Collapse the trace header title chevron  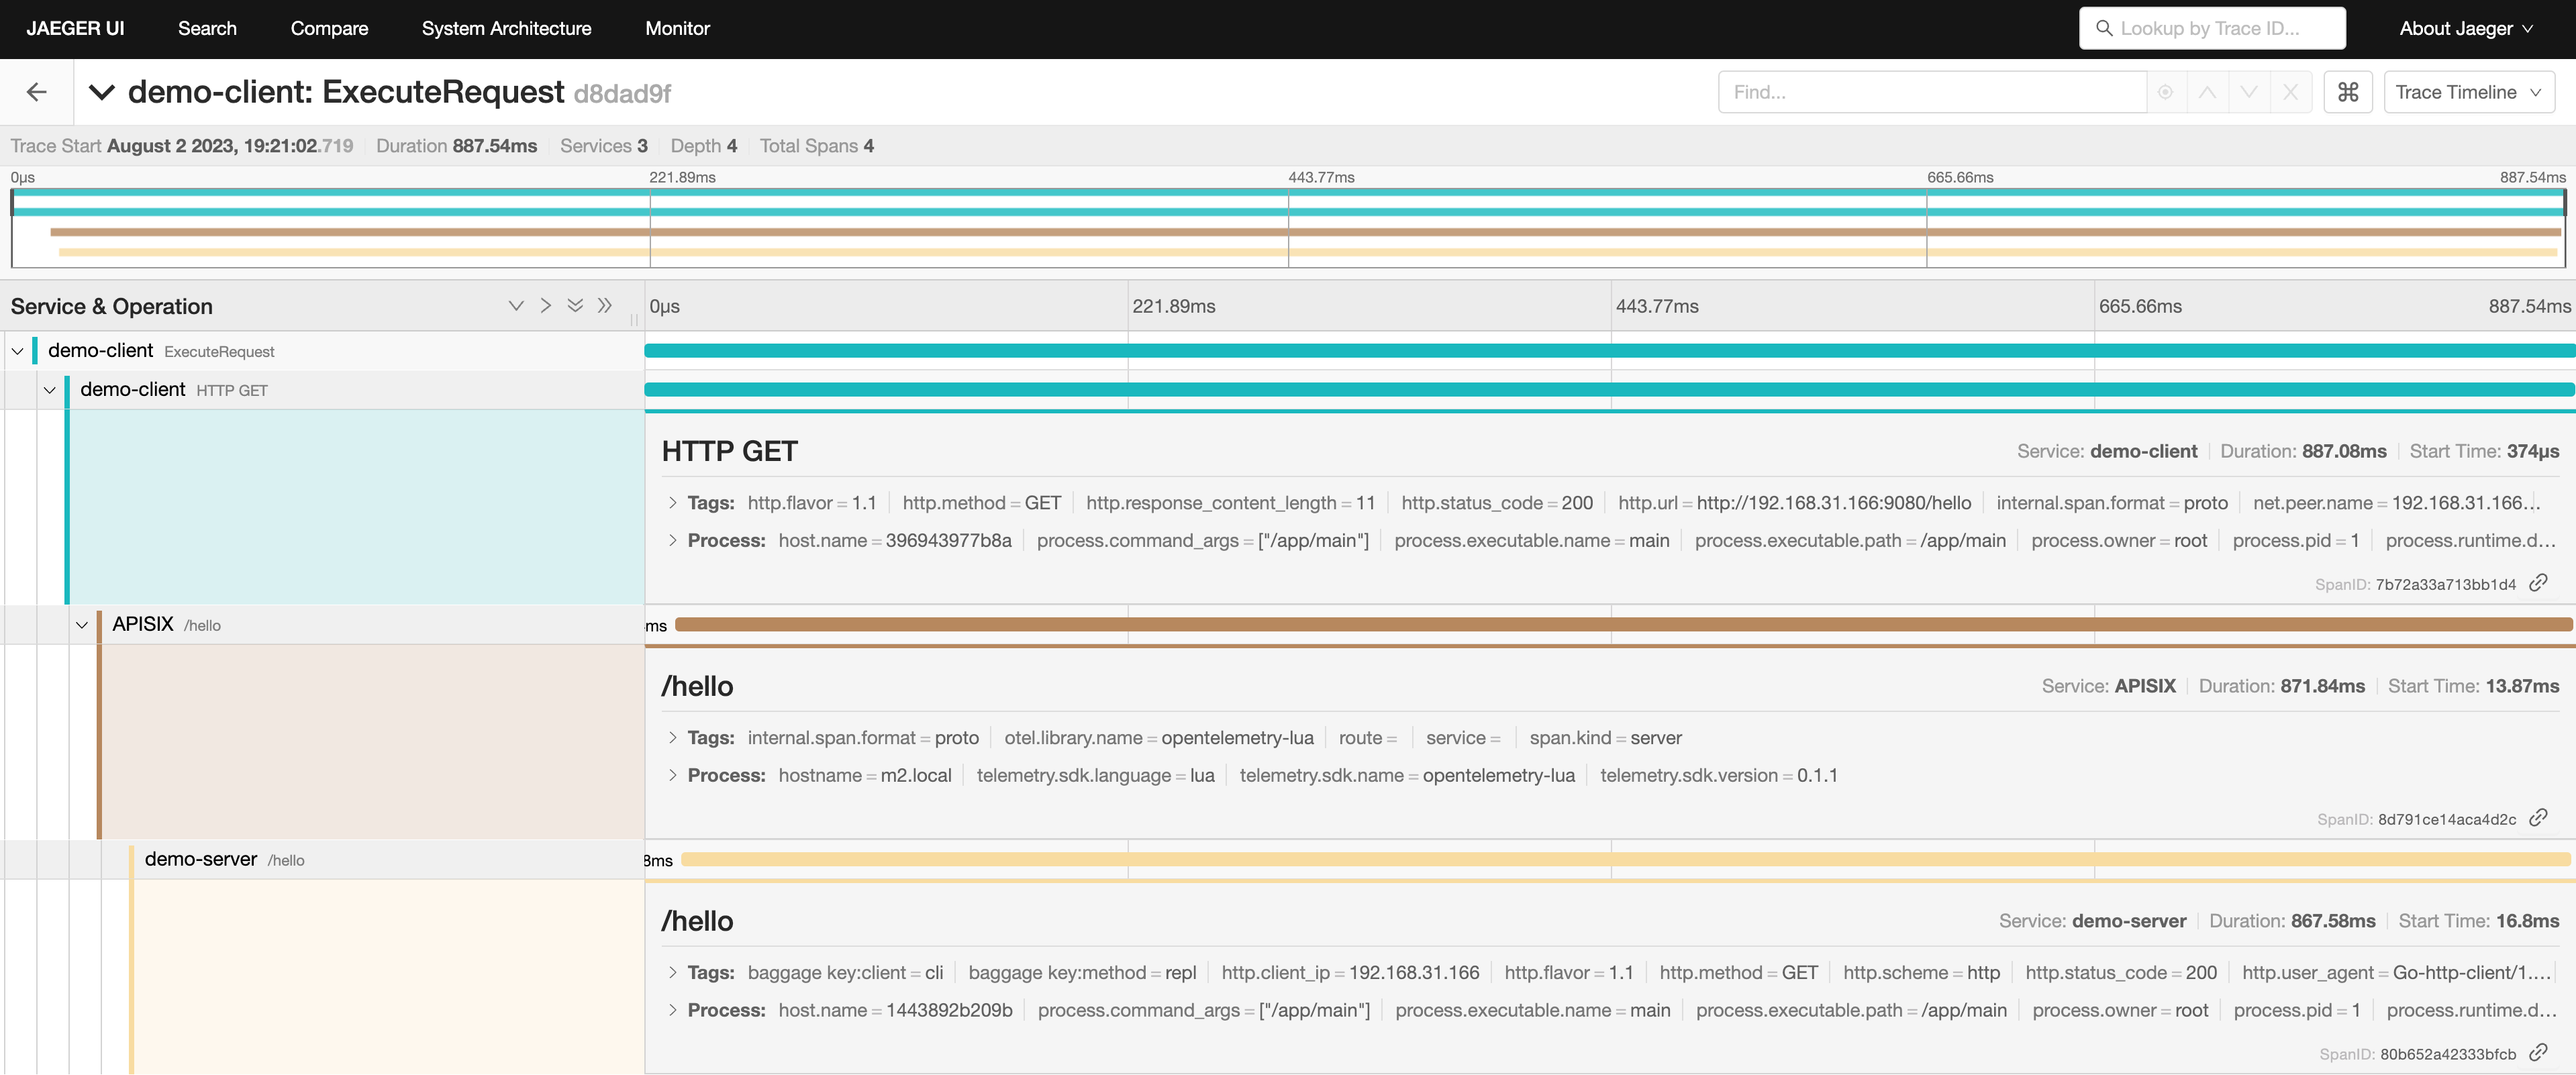[102, 92]
